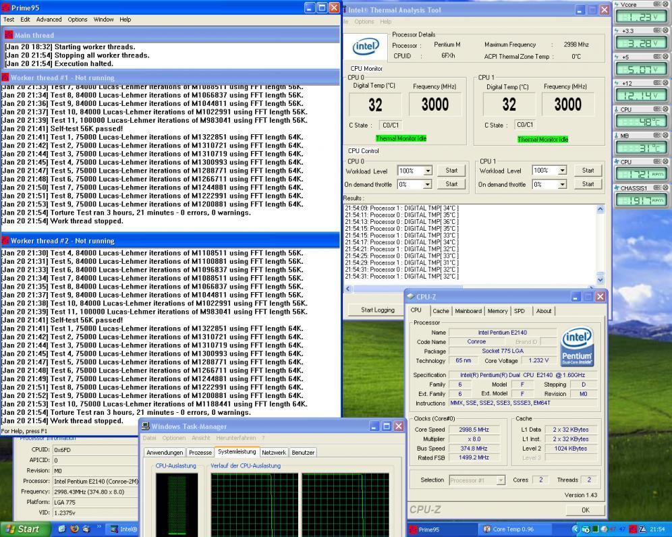Open CPU 0 Workload Level dropdown
Image resolution: width=672 pixels, height=537 pixels.
(428, 171)
